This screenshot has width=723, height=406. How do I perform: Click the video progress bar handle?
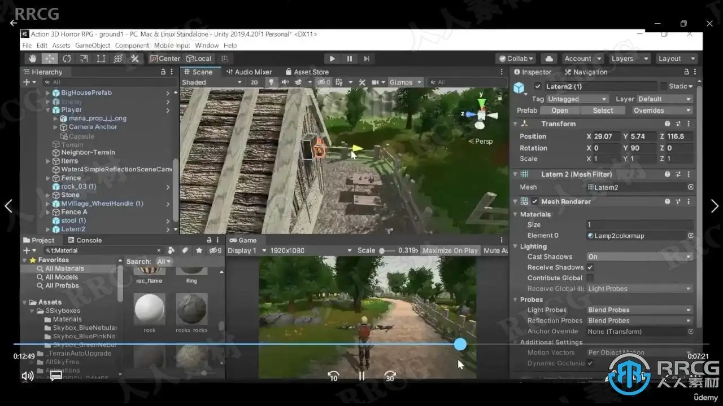coord(460,344)
